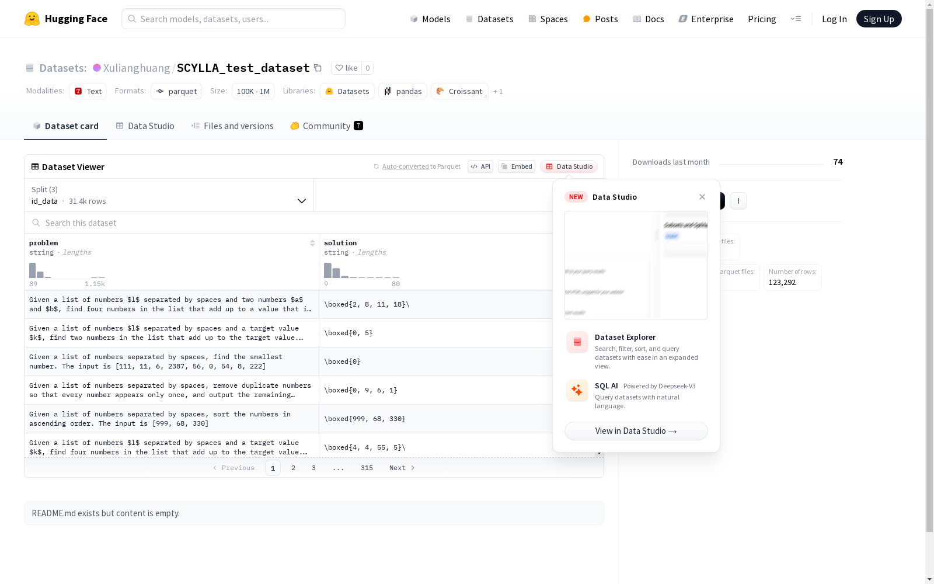Click the Dataset Explorer icon
Screen dimensions: 934x584
pos(577,342)
